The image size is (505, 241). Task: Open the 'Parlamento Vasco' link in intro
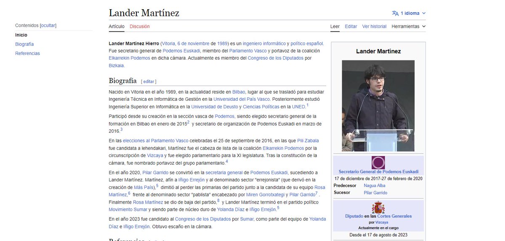[247, 51]
